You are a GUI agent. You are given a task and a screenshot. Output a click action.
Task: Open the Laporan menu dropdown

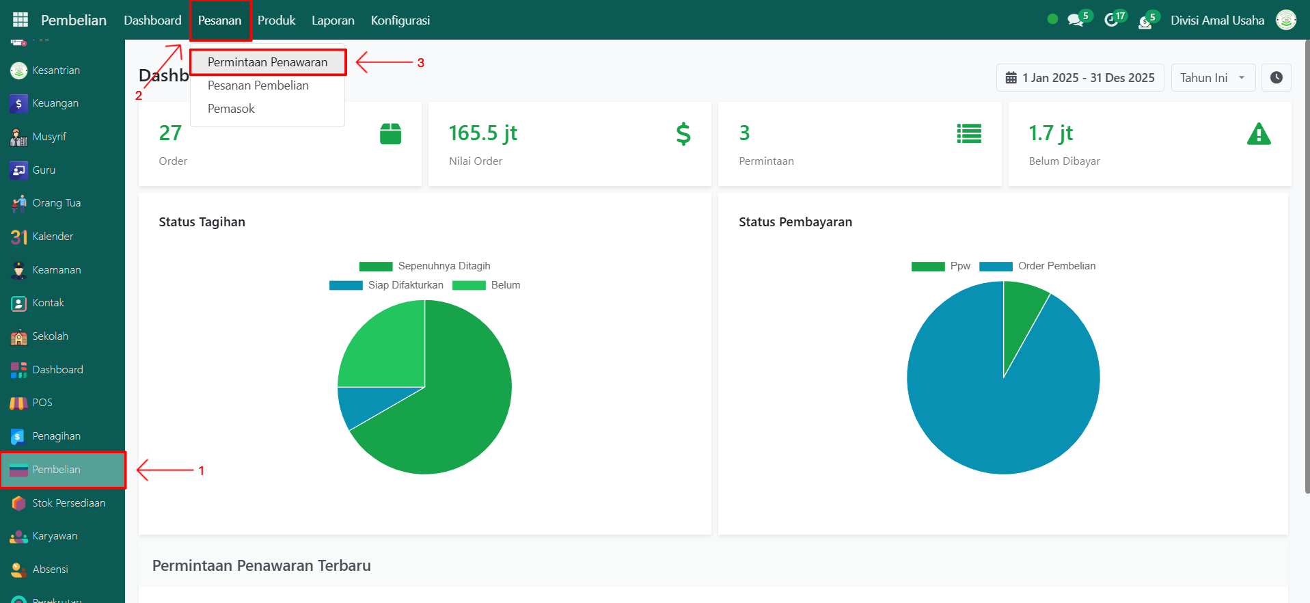333,21
